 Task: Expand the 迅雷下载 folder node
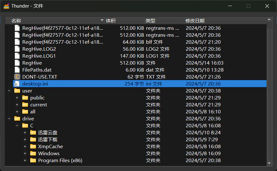[25, 140]
